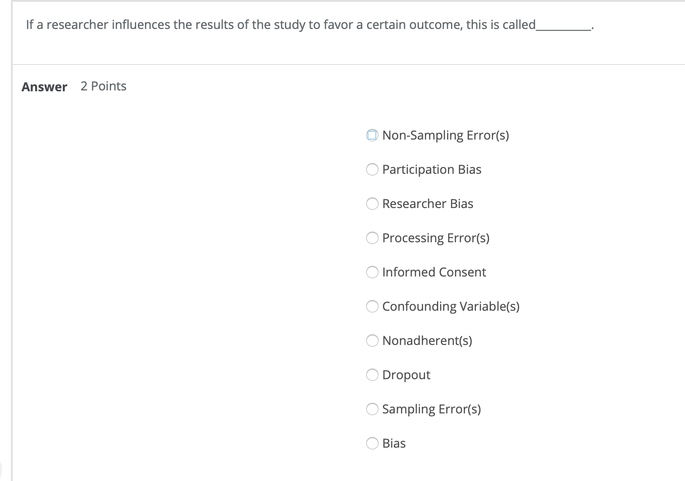Select the Nonadherent(s) radio button
Image resolution: width=685 pixels, height=481 pixels.
point(372,341)
